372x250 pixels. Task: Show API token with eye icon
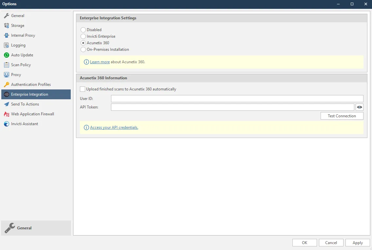(360, 107)
